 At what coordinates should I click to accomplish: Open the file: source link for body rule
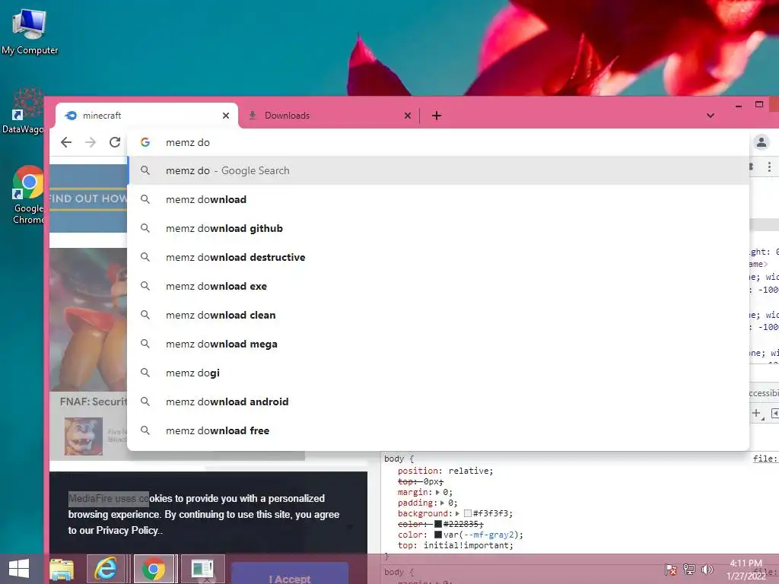[765, 459]
